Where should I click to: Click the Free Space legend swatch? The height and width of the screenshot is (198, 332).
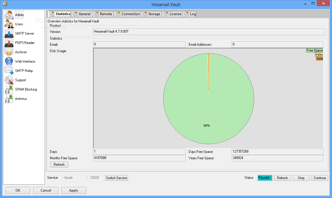[x=315, y=51]
